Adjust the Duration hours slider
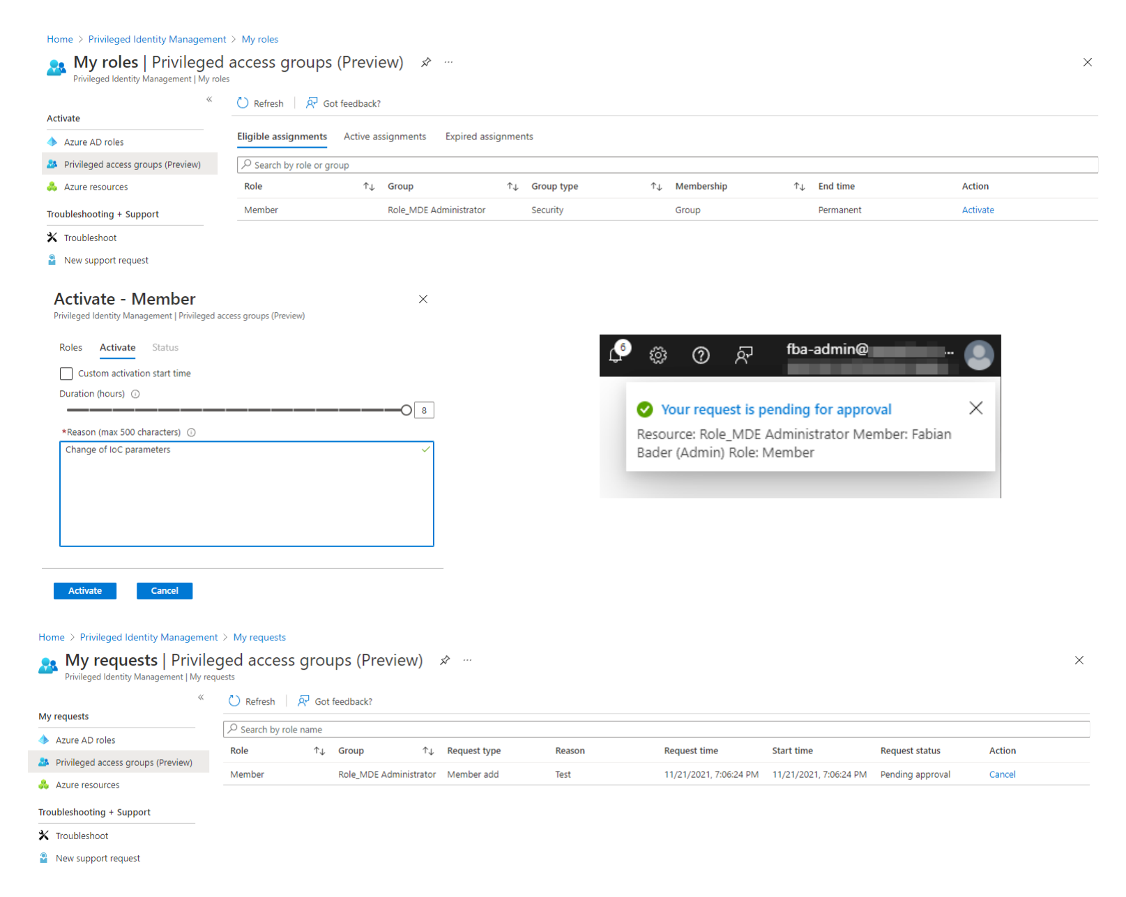 406,410
